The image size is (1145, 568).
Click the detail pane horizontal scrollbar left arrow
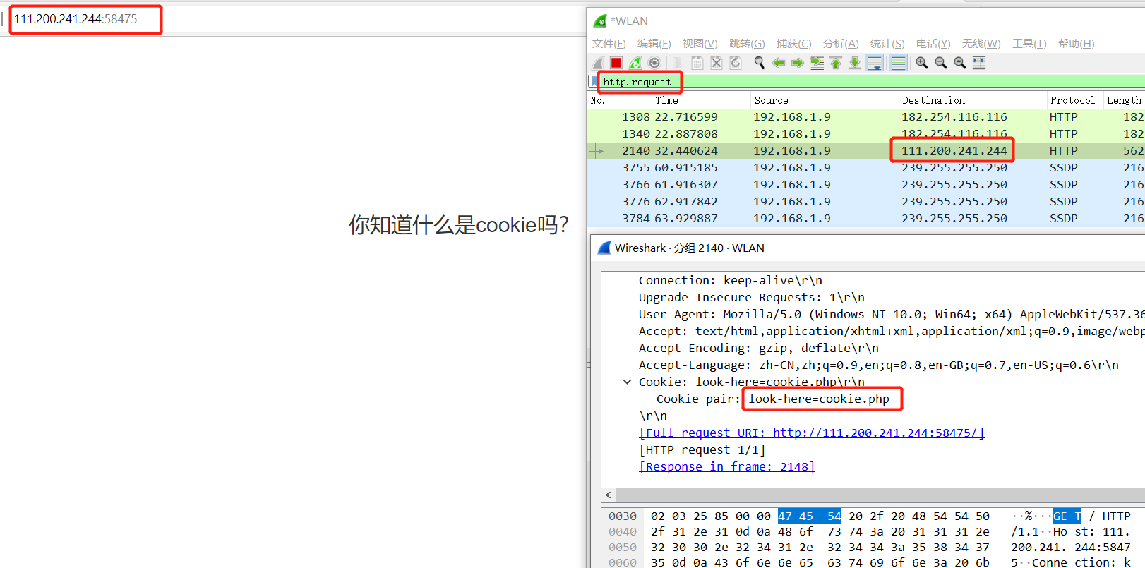609,495
